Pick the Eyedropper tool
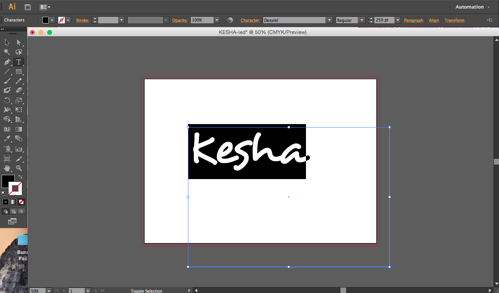Viewport: 499px width, 293px height. 7,139
